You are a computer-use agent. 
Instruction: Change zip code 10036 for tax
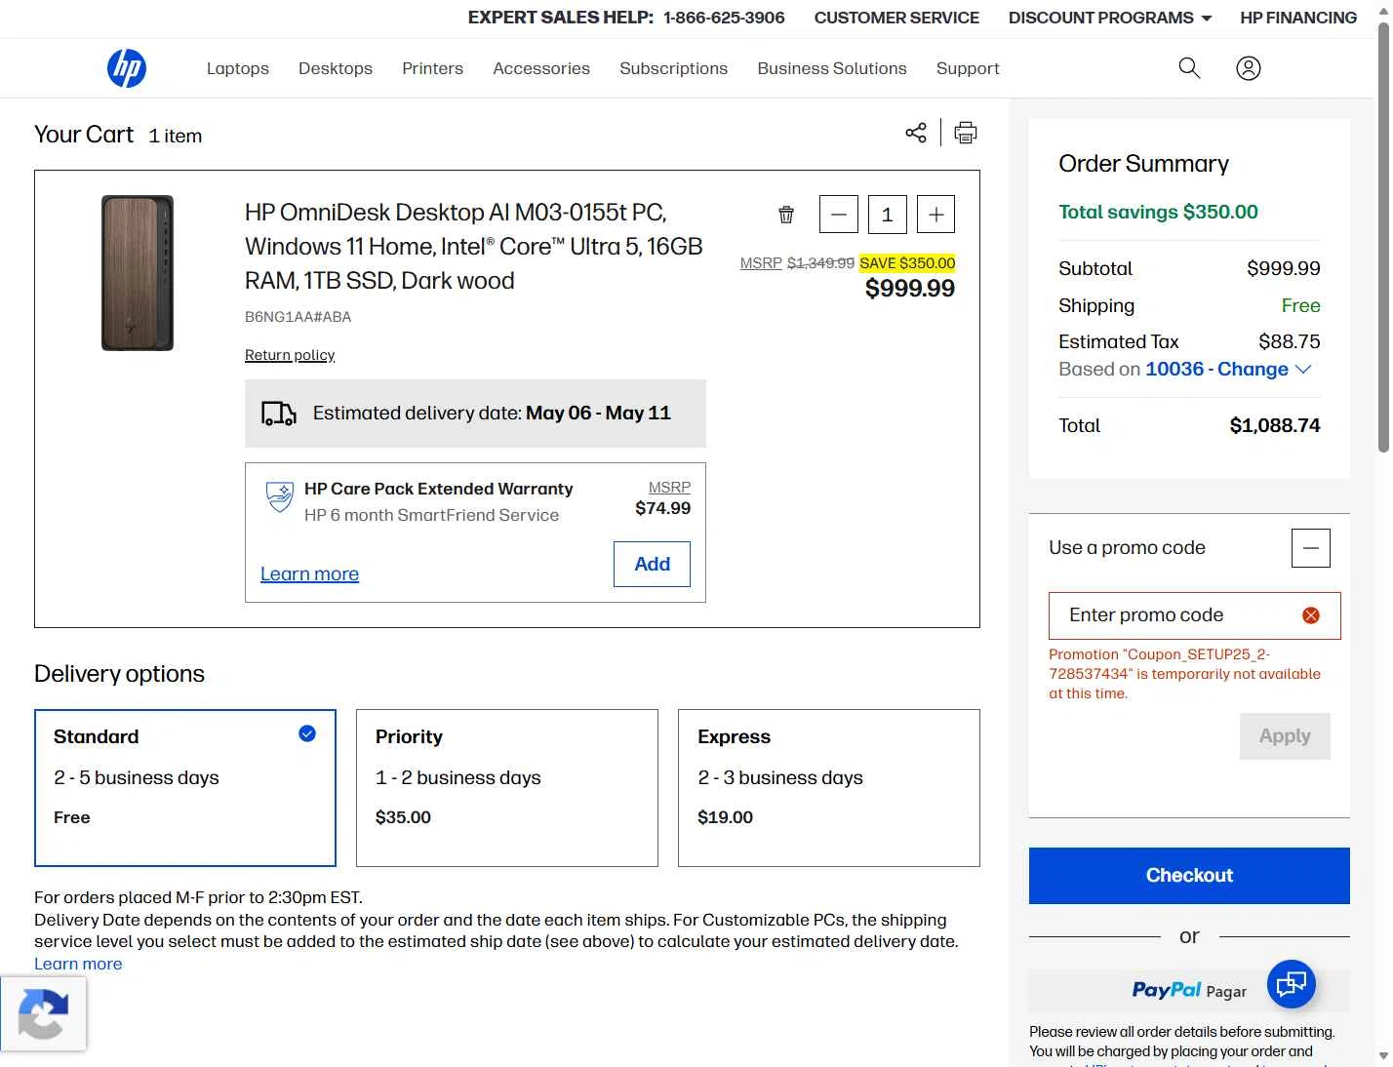tap(1228, 370)
